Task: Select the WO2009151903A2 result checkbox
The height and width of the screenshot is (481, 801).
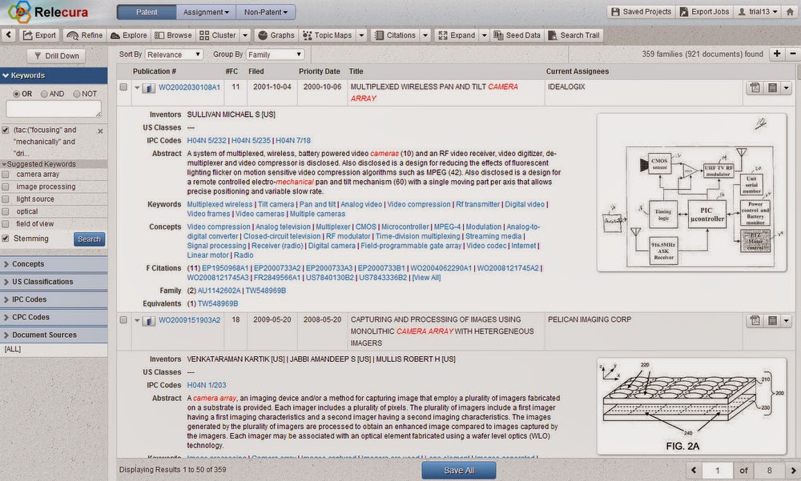Action: pyautogui.click(x=123, y=319)
